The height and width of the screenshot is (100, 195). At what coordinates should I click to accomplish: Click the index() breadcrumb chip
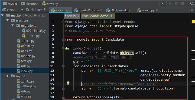coord(72,16)
